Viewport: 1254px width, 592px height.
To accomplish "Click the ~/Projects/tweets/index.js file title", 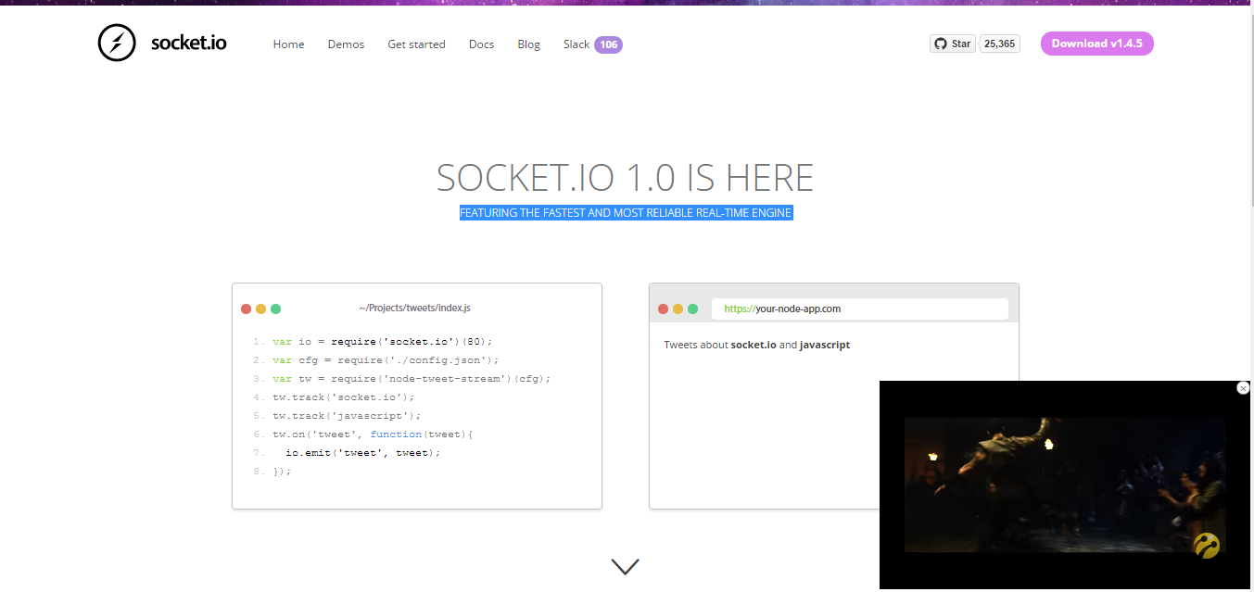I will (x=414, y=308).
